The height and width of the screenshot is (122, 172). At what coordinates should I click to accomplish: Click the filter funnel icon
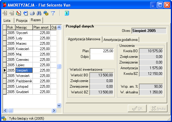point(53,13)
